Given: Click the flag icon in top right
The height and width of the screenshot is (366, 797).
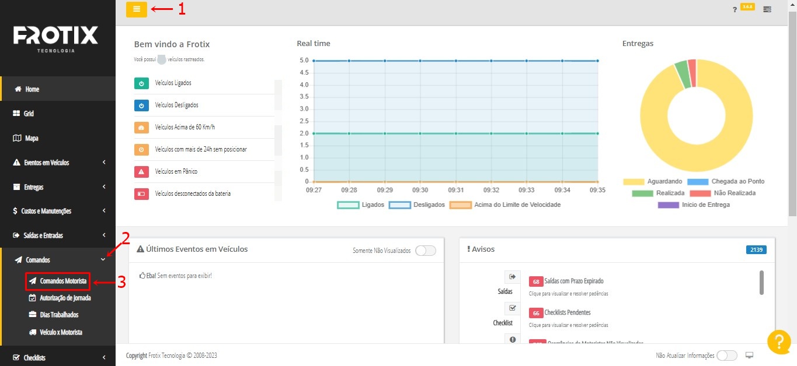Looking at the screenshot, I should click(767, 9).
